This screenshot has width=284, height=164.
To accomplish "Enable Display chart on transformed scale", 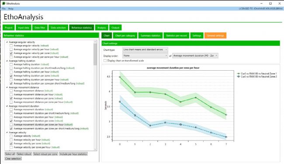I will (105, 61).
